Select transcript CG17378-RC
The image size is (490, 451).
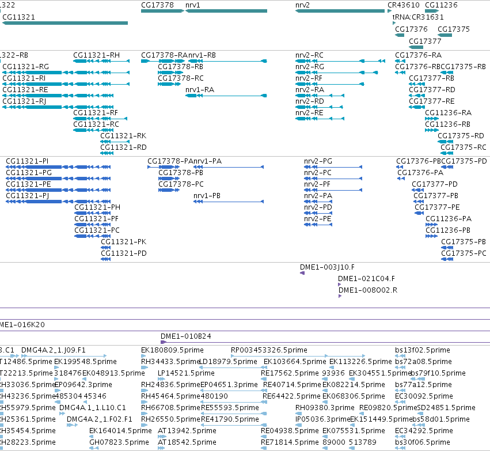(181, 78)
